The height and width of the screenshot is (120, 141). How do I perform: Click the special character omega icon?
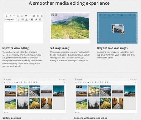tap(40, 19)
